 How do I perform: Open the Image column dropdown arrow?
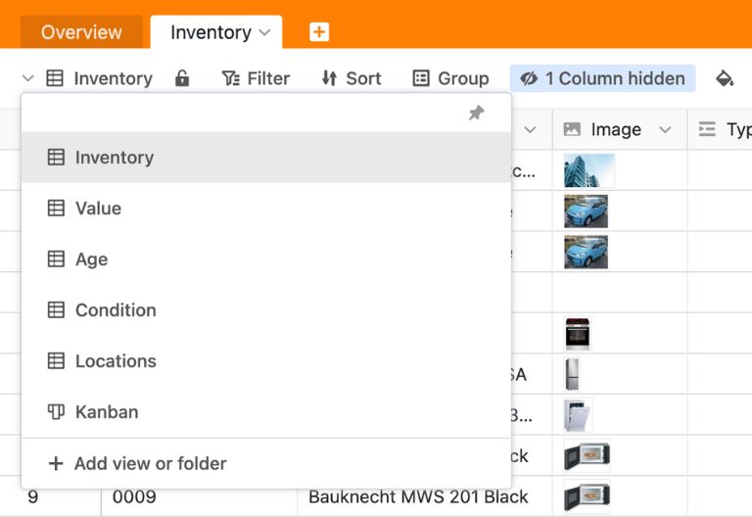pos(665,129)
